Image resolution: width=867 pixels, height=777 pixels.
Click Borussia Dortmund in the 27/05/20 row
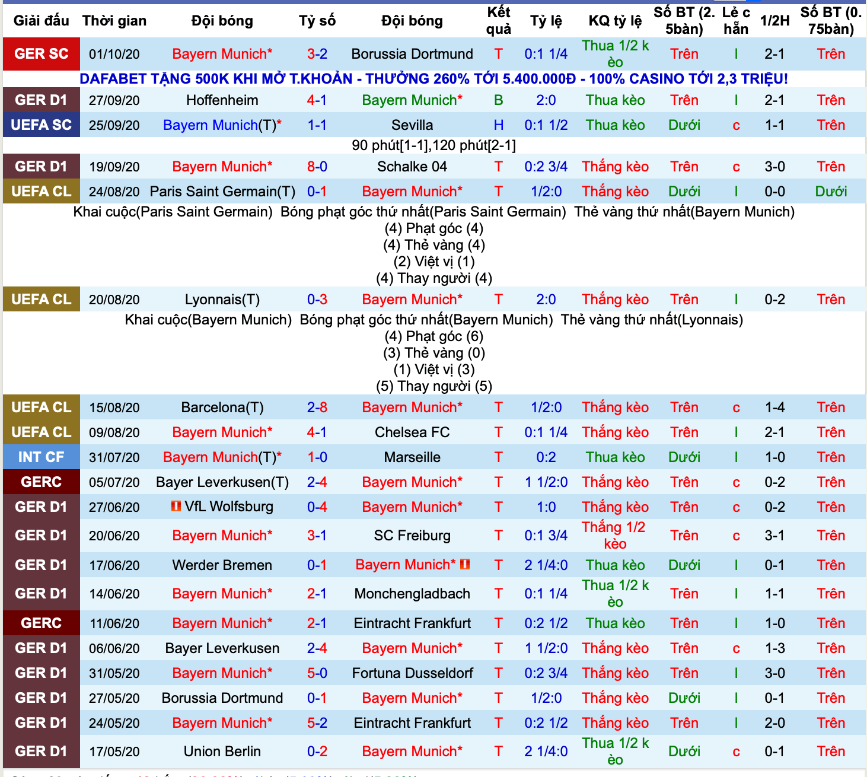222,698
